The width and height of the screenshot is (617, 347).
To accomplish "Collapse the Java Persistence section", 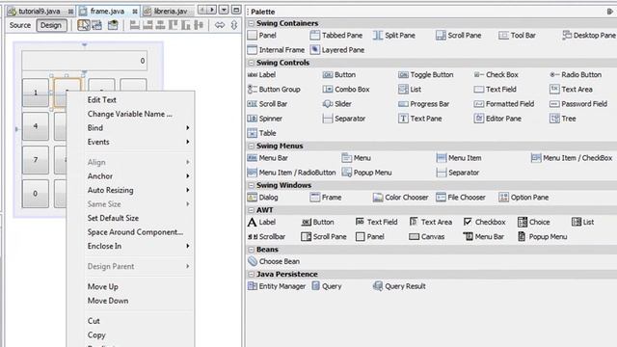I will tap(251, 274).
